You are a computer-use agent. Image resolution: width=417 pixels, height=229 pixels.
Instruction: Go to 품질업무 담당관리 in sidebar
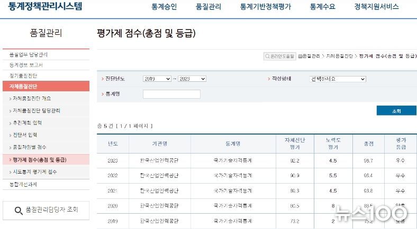(29, 54)
